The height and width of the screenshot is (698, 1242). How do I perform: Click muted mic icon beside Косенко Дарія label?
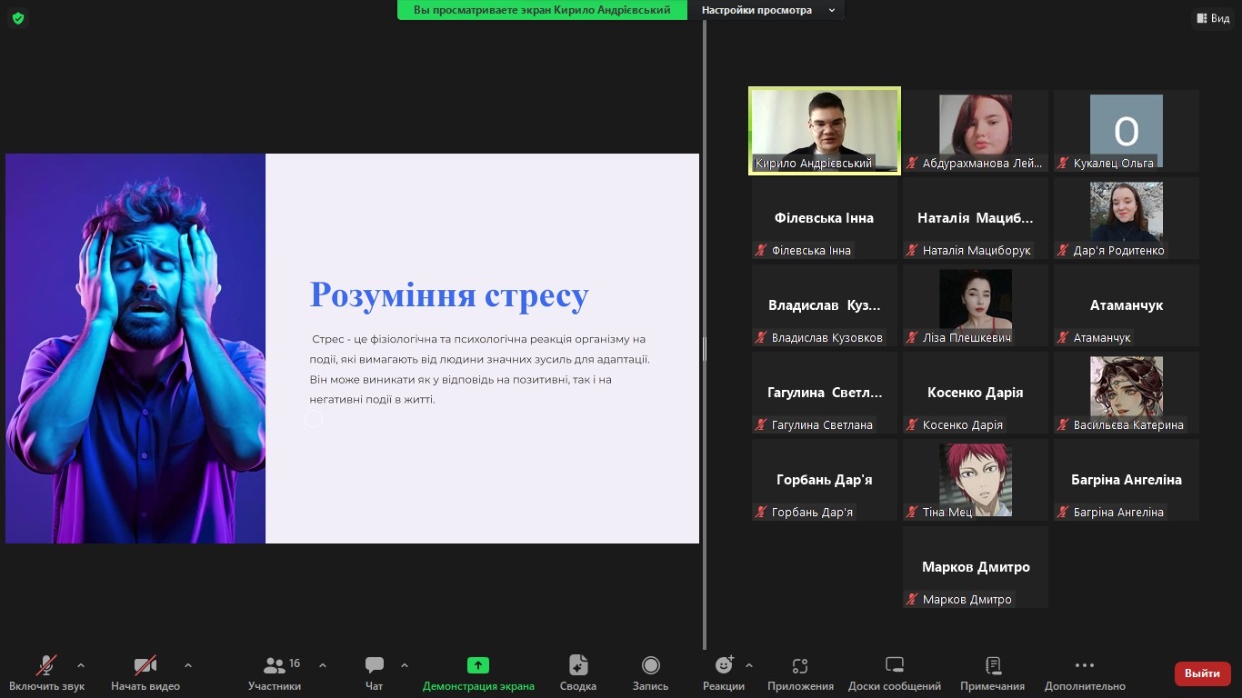(x=912, y=425)
